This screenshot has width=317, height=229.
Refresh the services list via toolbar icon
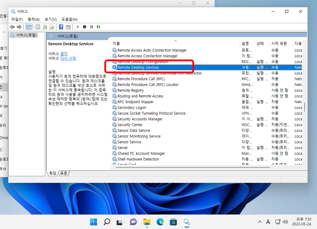45,27
